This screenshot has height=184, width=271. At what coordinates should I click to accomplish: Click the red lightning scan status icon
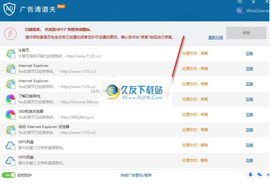point(11,33)
